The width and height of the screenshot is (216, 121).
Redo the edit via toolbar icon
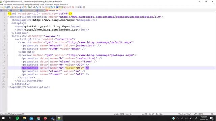pyautogui.click(x=31, y=7)
